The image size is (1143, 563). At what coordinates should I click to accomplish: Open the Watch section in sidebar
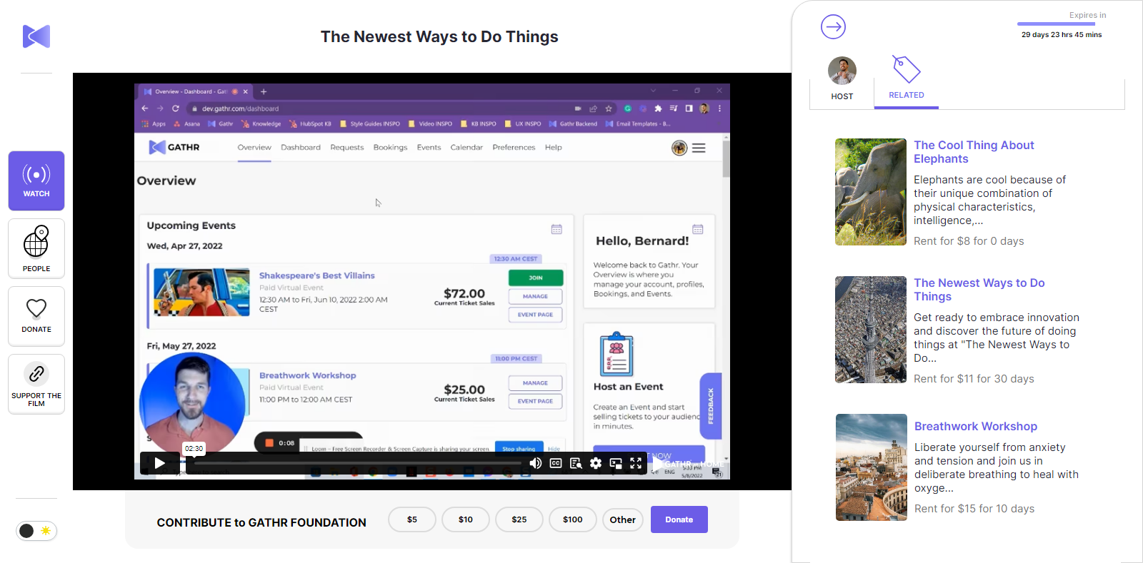pos(36,181)
